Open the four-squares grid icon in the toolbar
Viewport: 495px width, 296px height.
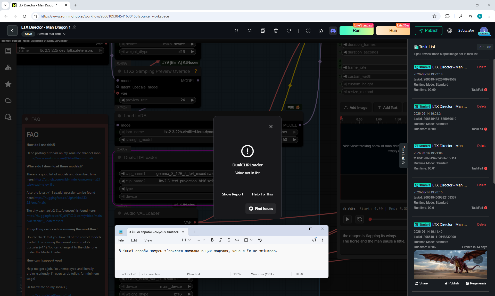click(308, 31)
